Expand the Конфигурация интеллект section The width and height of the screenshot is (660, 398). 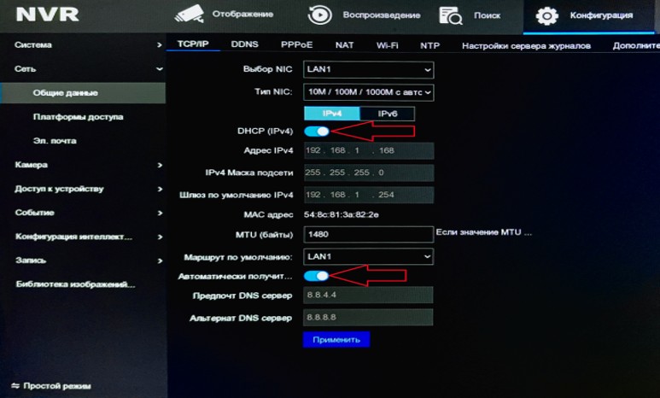click(x=83, y=237)
